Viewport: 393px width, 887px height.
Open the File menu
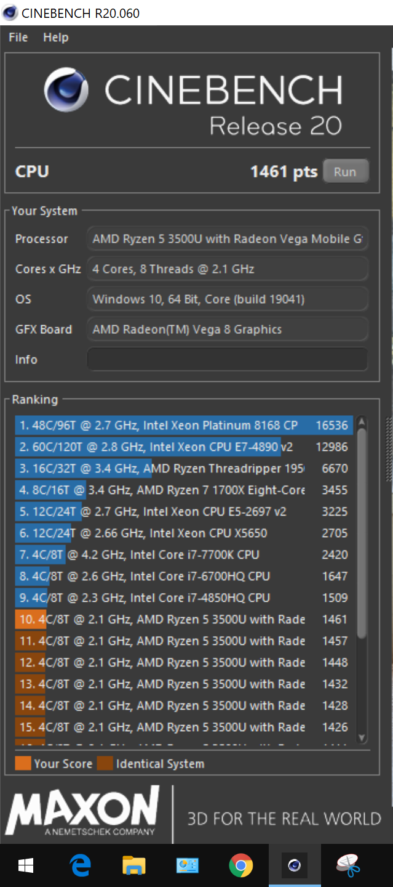(x=18, y=38)
